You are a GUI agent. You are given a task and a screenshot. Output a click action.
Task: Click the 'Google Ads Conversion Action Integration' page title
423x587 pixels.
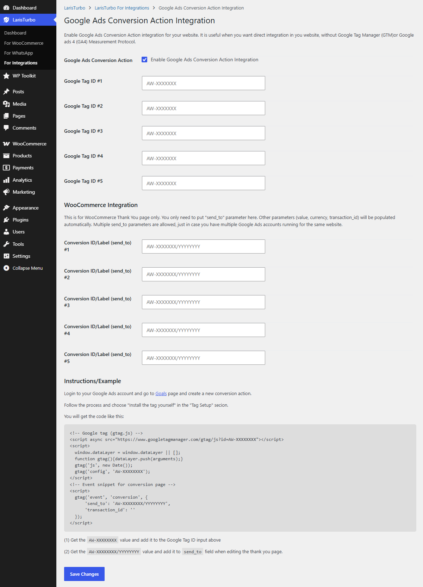coord(139,20)
